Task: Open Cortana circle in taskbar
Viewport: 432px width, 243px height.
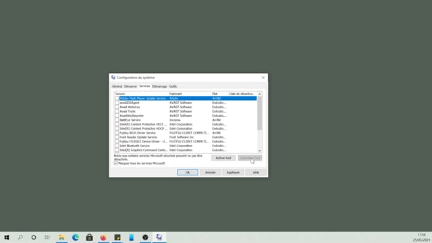Action: [x=34, y=237]
